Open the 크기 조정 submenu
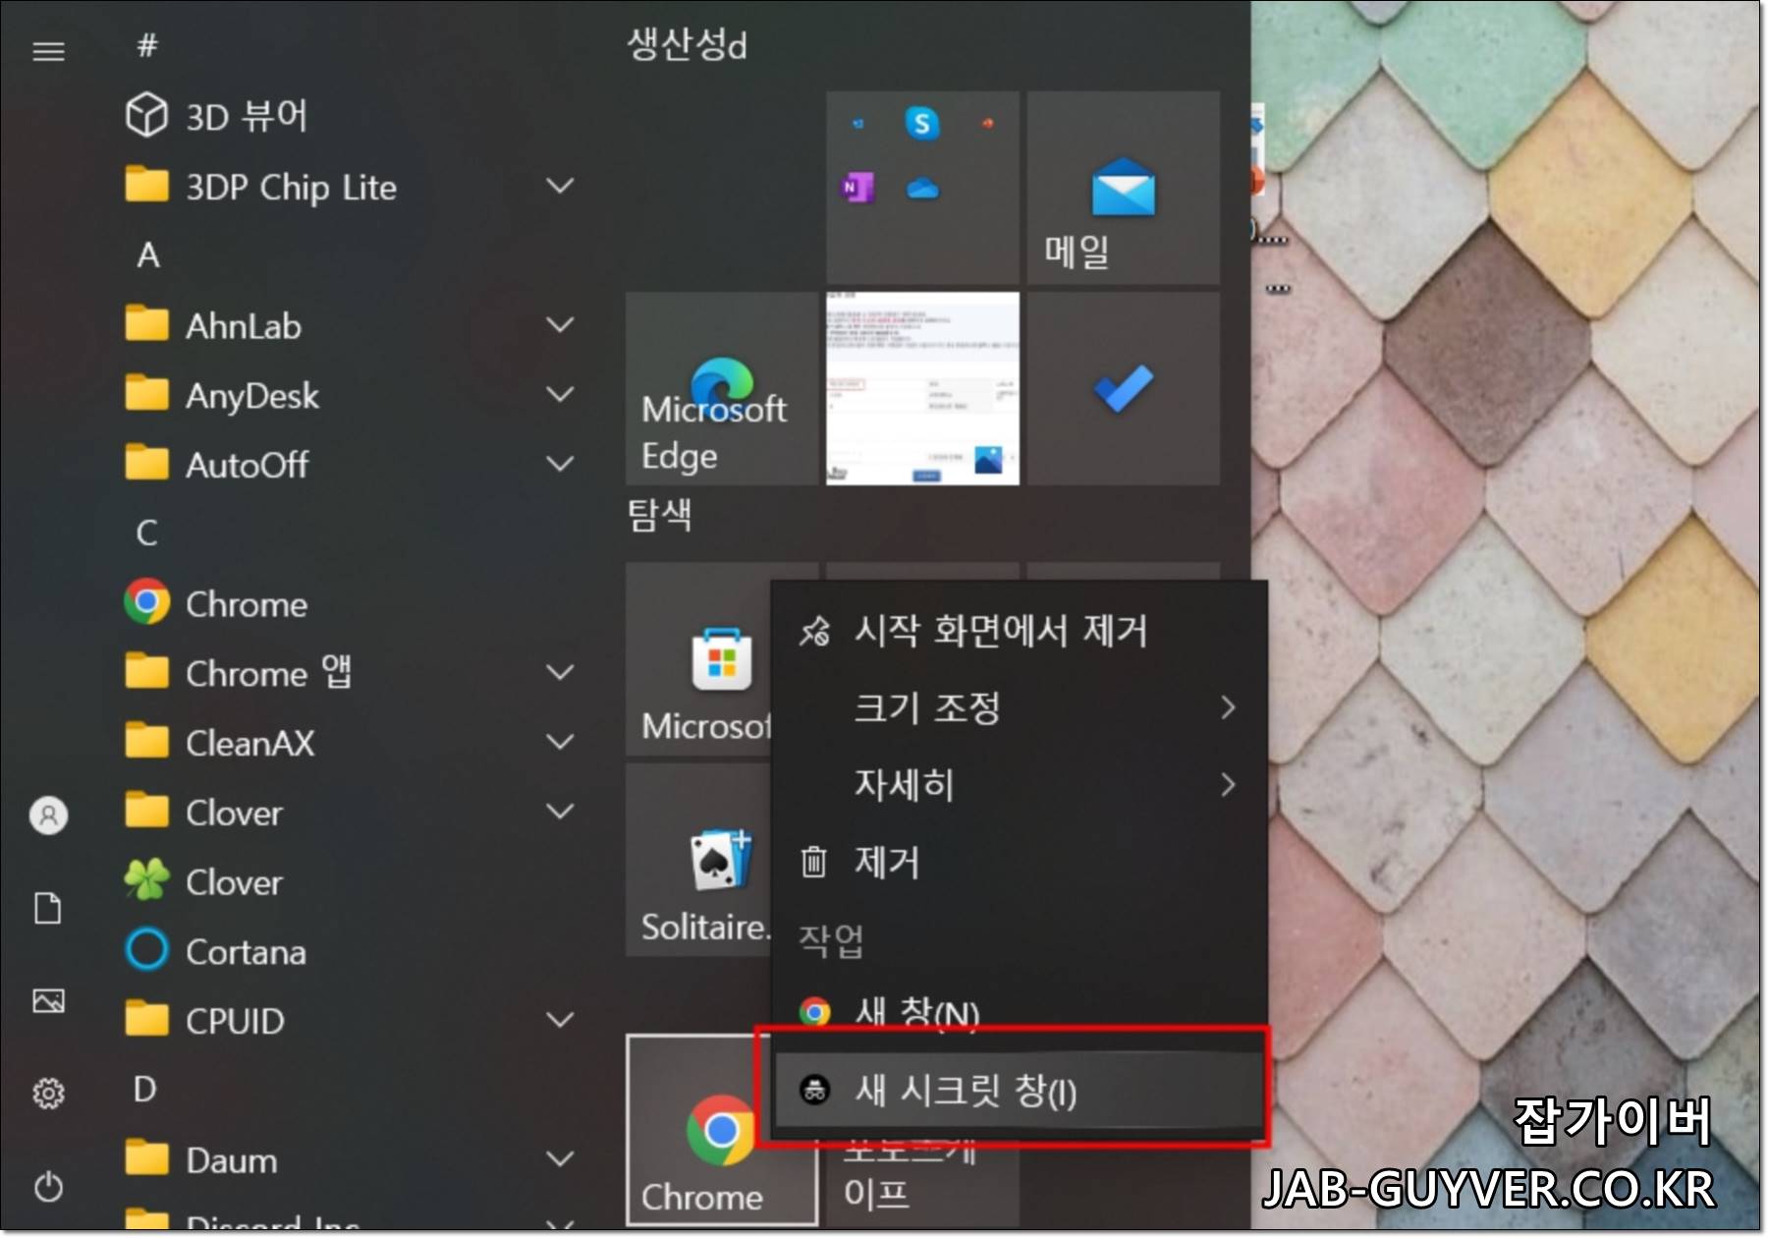The image size is (1768, 1238). click(x=1020, y=707)
